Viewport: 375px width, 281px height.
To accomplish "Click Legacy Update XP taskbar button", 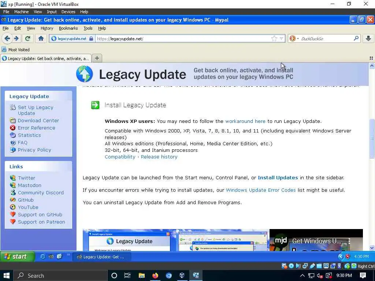I will point(102,257).
